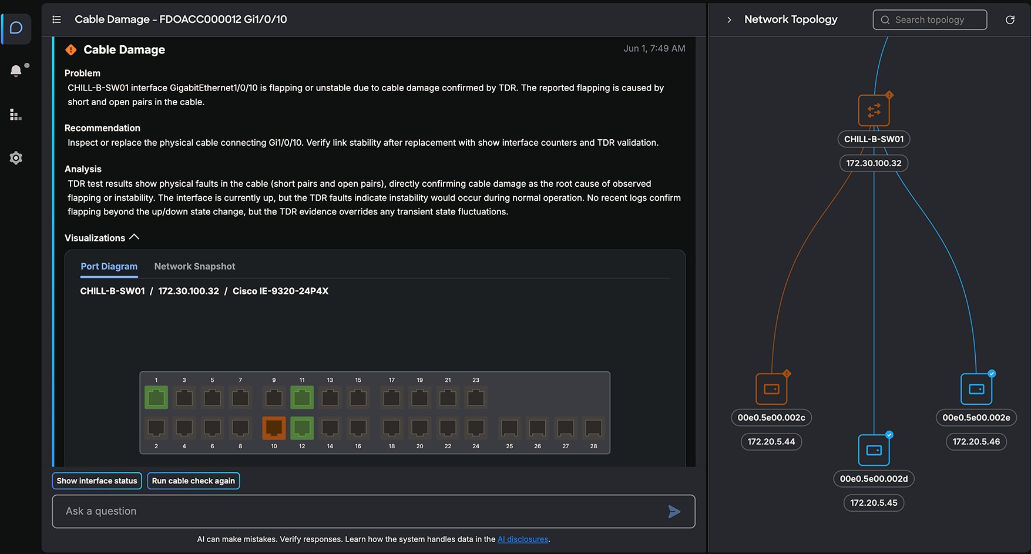This screenshot has height=554, width=1031.
Task: Select green active port 12
Action: [302, 428]
